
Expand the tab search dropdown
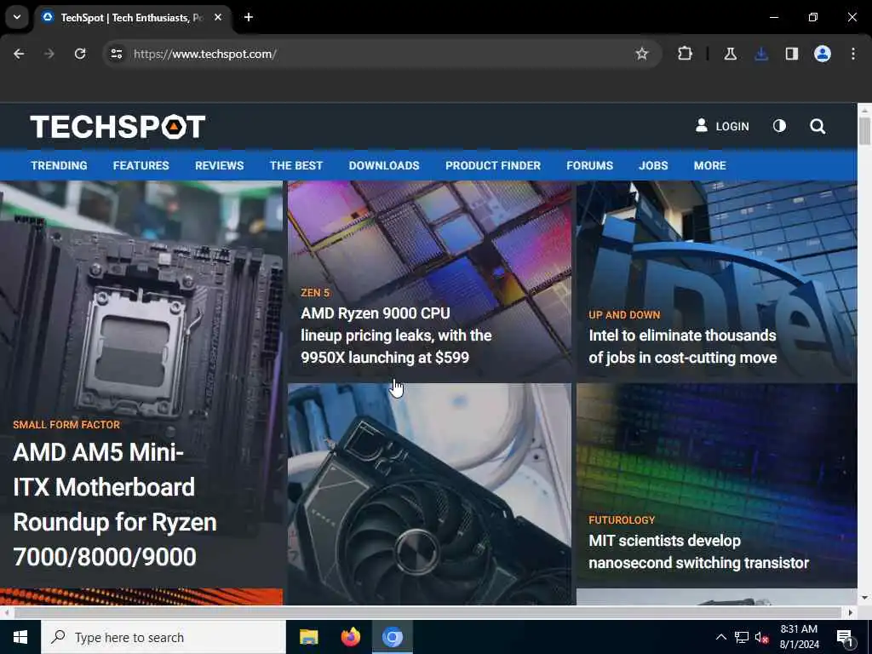tap(17, 17)
